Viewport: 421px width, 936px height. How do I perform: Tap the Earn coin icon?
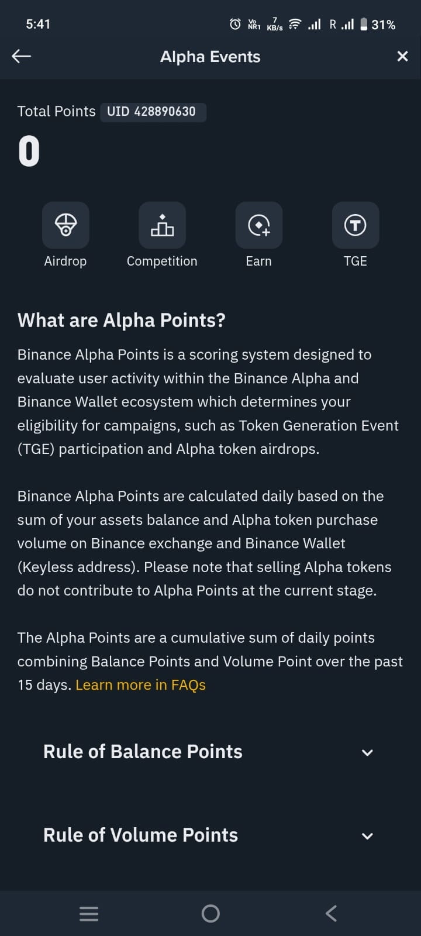point(258,225)
